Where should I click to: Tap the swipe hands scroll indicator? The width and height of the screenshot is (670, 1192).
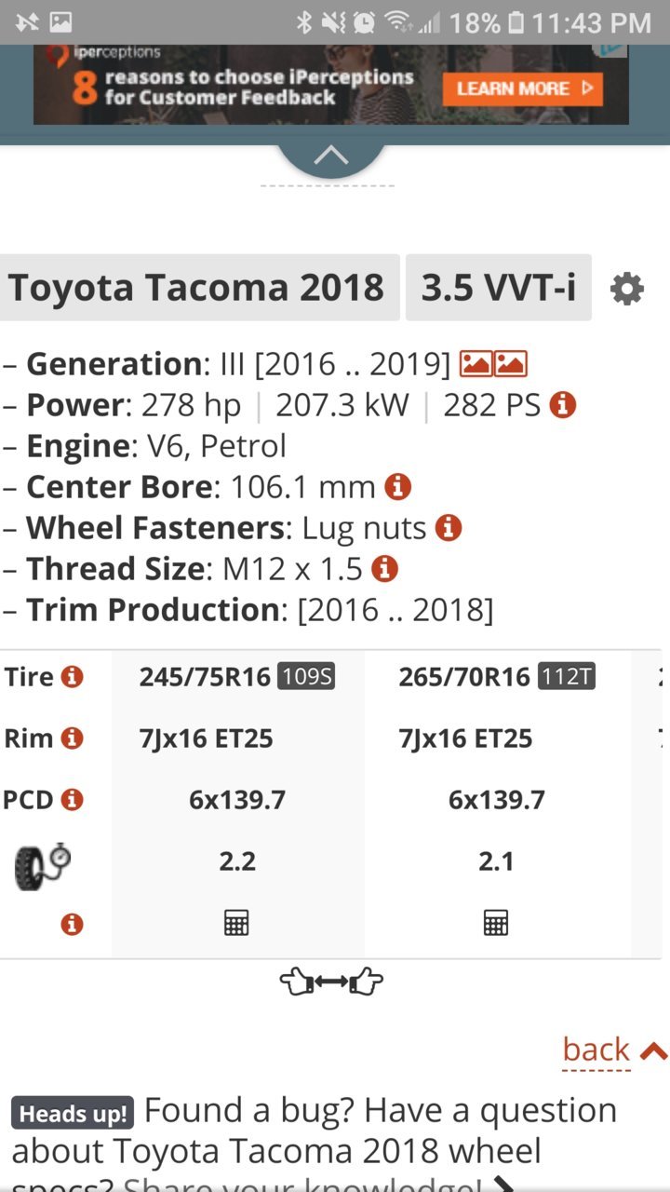pyautogui.click(x=331, y=982)
